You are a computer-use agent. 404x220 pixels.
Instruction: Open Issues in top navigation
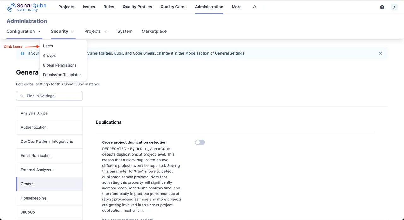click(x=89, y=7)
